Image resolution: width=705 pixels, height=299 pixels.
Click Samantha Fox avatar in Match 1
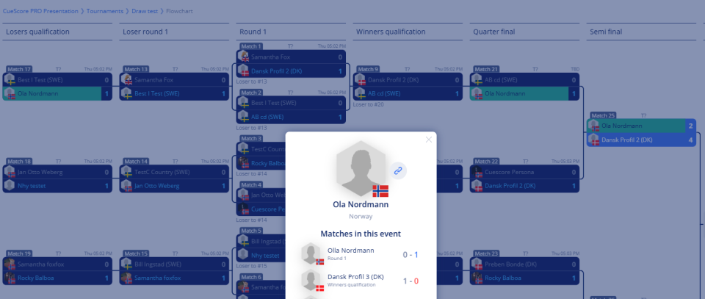click(x=243, y=57)
